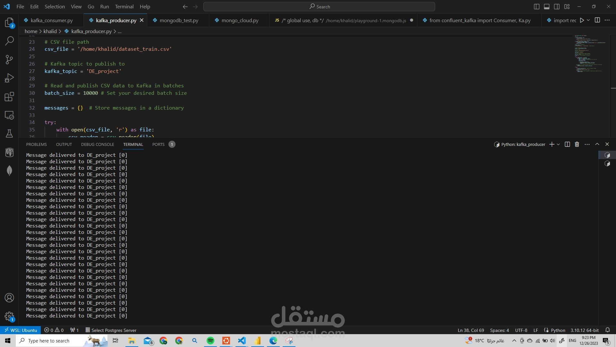The height and width of the screenshot is (347, 616).
Task: Open the 'home' breadcrumb folder
Action: tap(31, 31)
